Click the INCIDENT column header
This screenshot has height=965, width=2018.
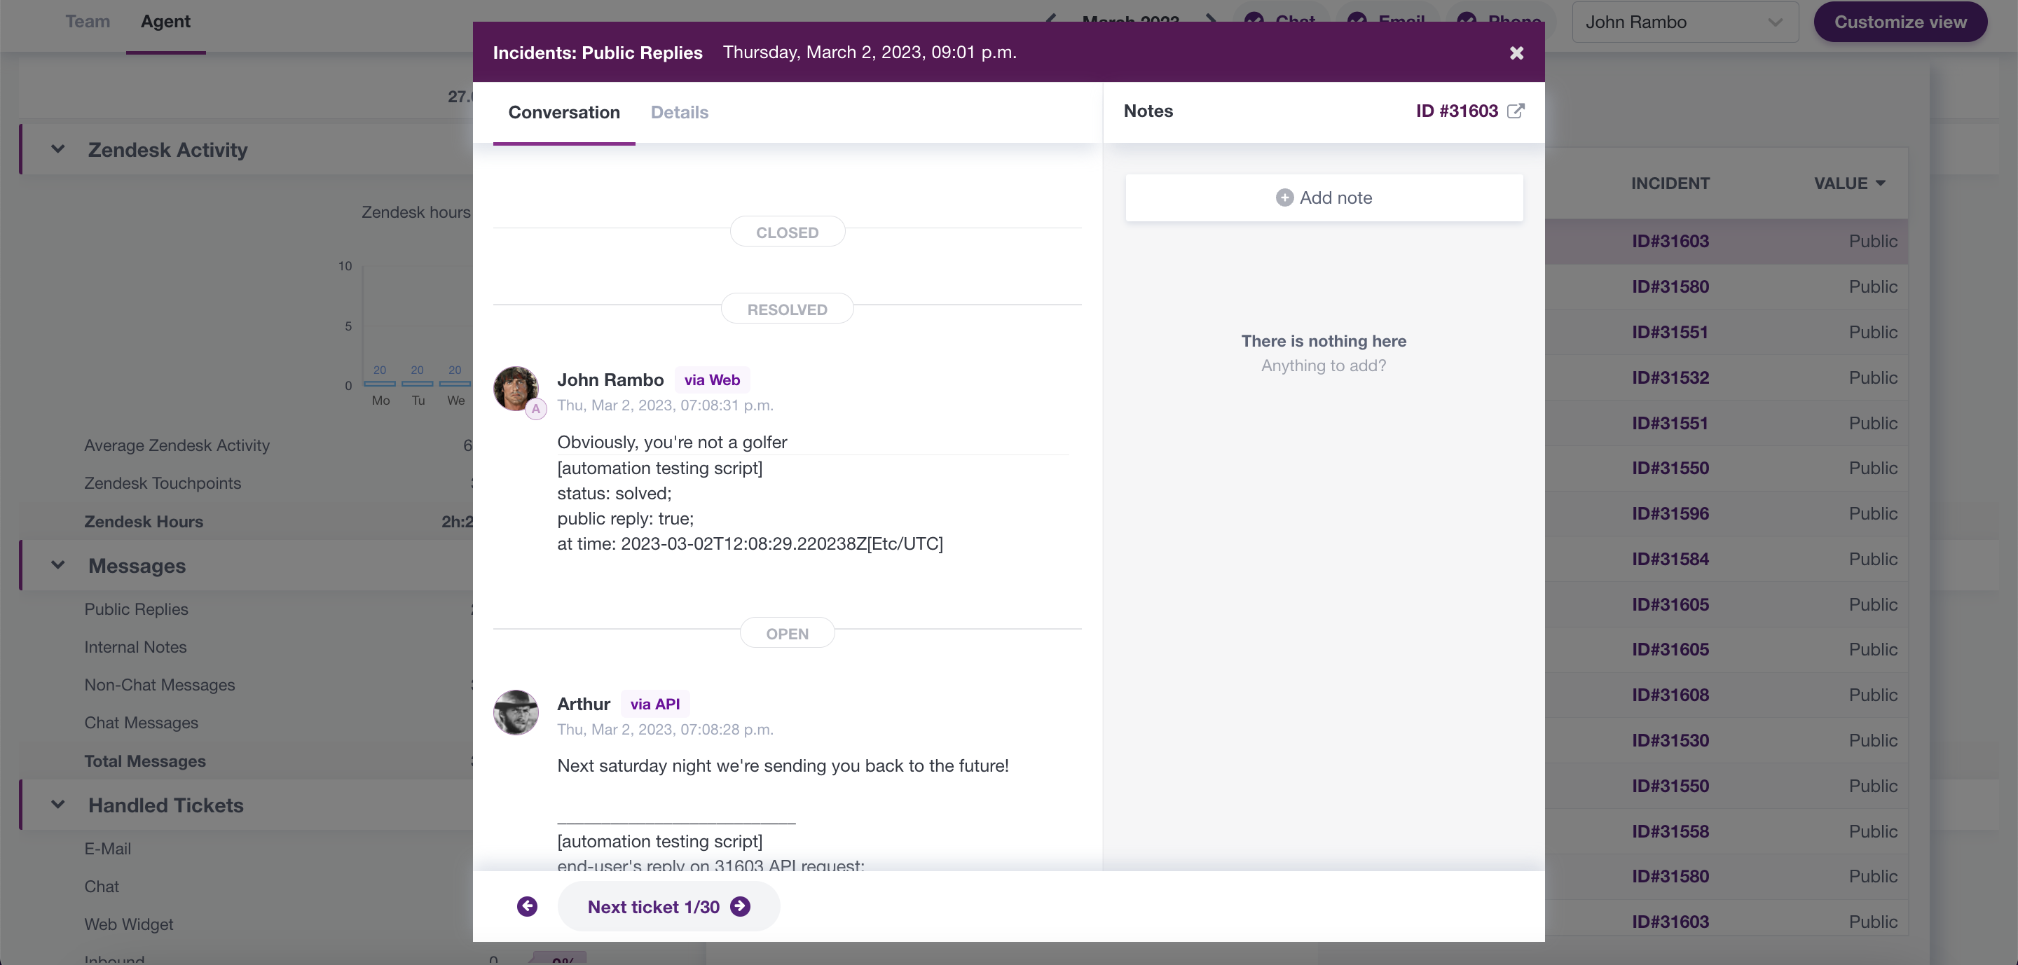(1669, 183)
